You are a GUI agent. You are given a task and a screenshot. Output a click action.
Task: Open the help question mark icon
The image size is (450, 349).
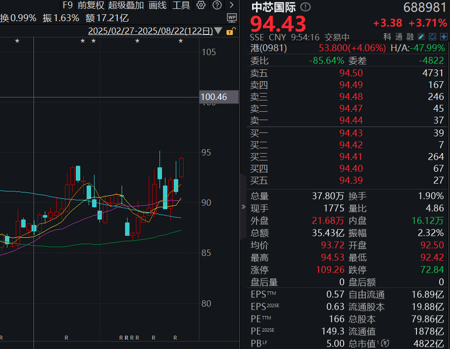[x=217, y=5]
